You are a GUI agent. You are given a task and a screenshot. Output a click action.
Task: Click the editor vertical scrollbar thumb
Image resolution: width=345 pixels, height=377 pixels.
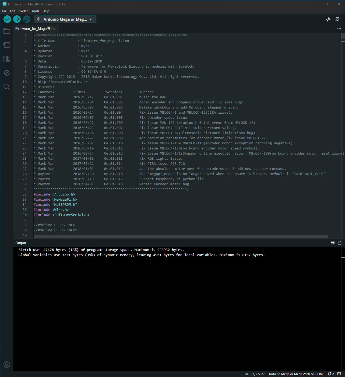(343, 36)
